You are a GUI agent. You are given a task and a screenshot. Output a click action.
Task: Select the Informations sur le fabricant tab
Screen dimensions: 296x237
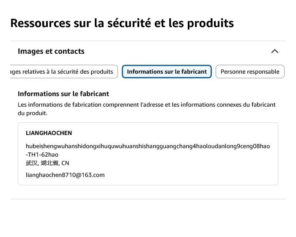click(167, 72)
